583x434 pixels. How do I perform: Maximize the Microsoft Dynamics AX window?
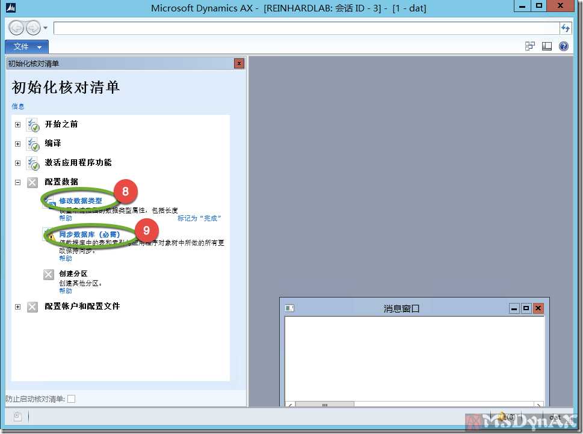(538, 7)
